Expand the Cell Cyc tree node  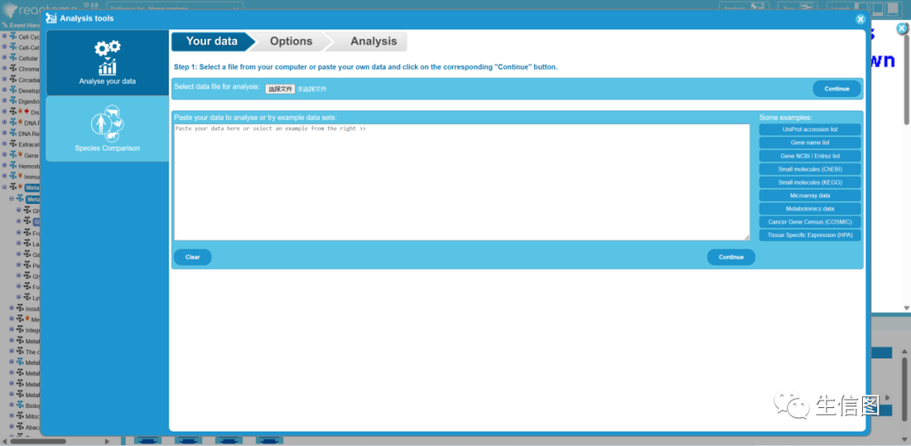[5, 36]
